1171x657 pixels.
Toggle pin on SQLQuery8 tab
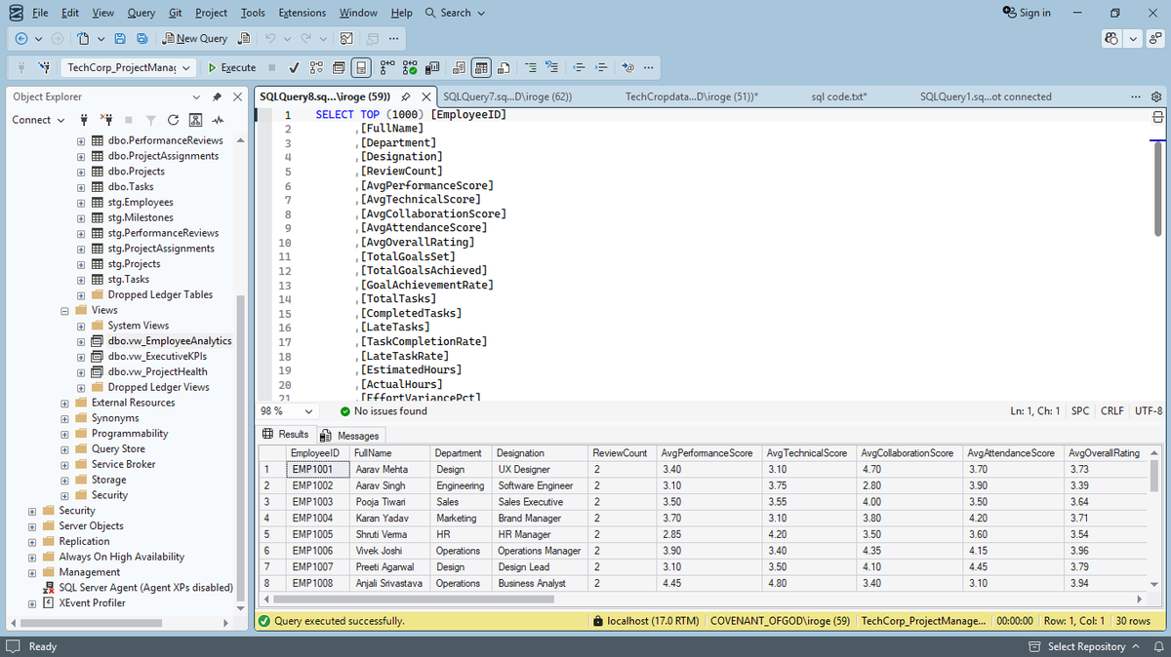(x=405, y=97)
